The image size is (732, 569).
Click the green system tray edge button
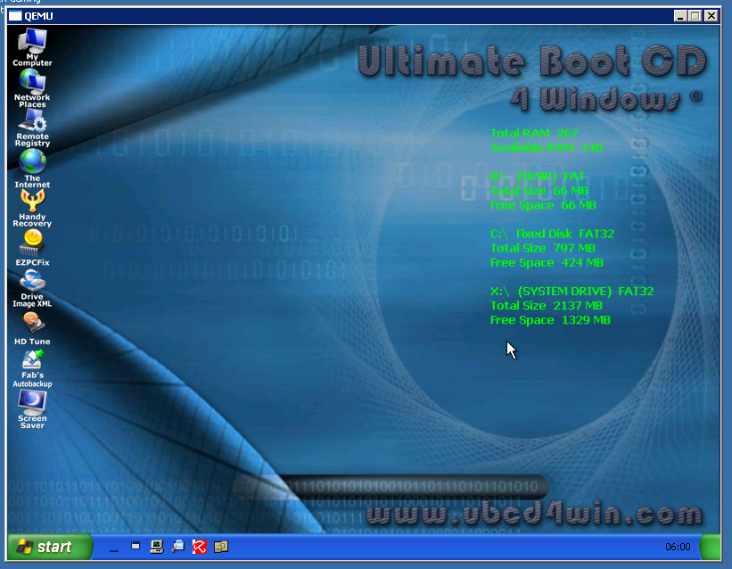[711, 547]
